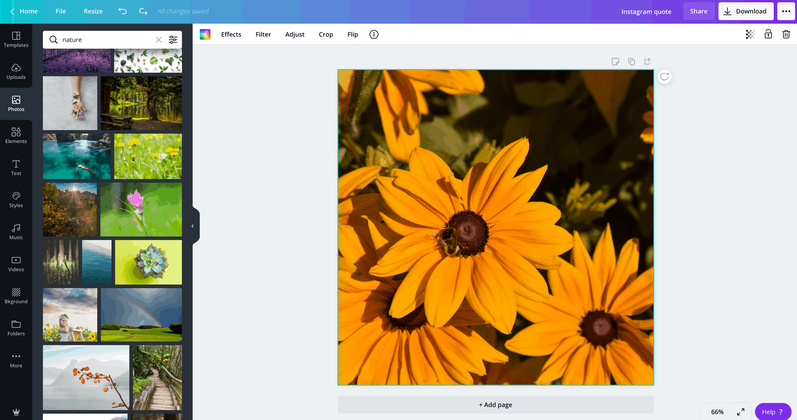The image size is (797, 420).
Task: Show image info icon
Action: 374,34
